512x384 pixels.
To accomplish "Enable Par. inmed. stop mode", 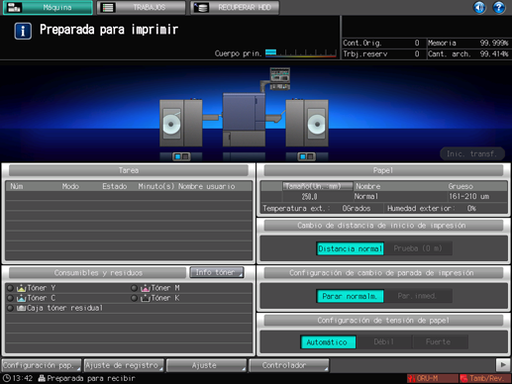I will 418,296.
